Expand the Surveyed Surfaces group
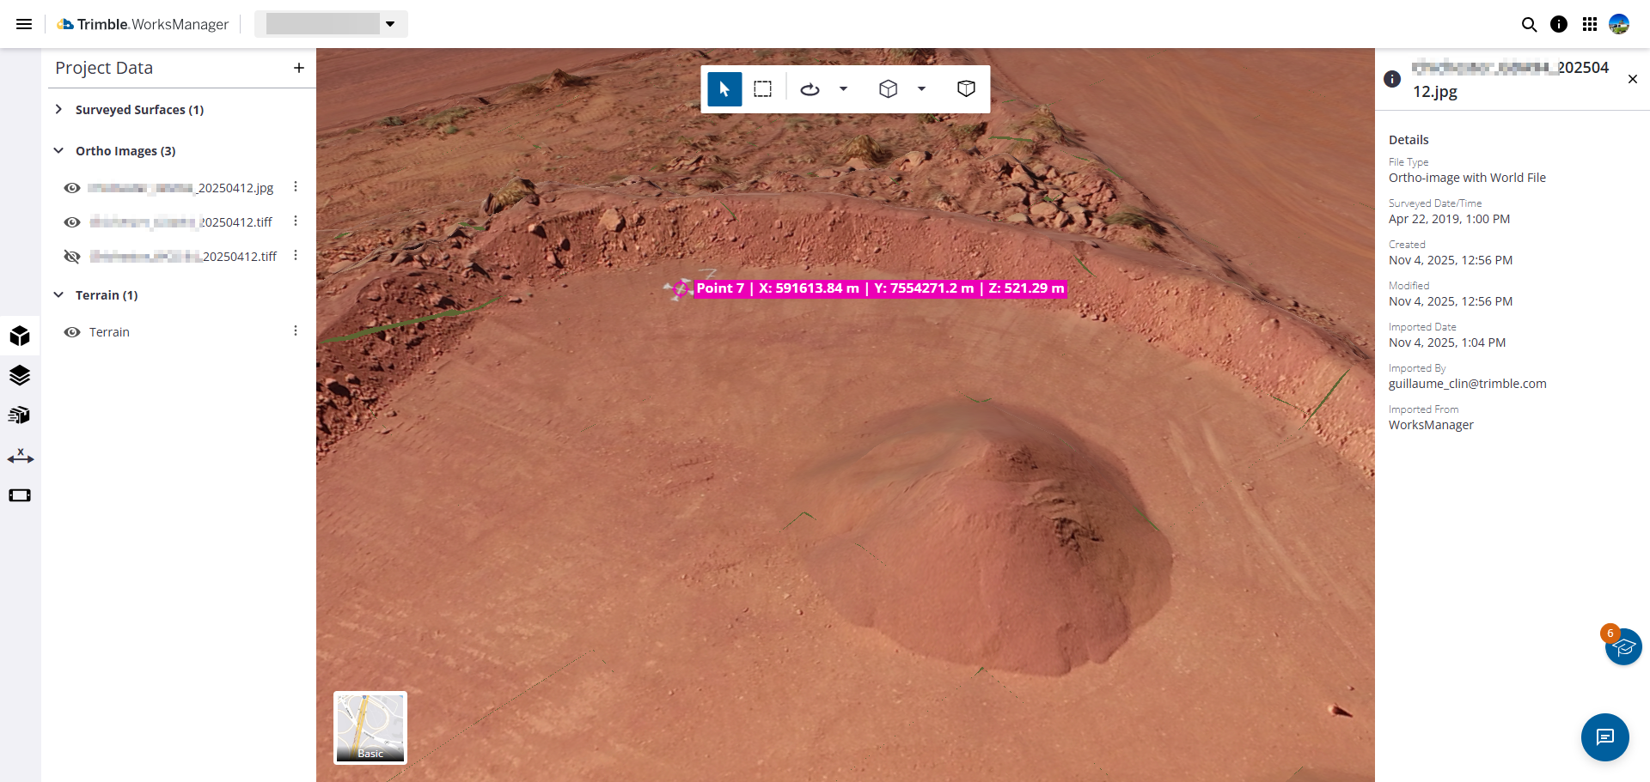The width and height of the screenshot is (1650, 782). point(58,110)
